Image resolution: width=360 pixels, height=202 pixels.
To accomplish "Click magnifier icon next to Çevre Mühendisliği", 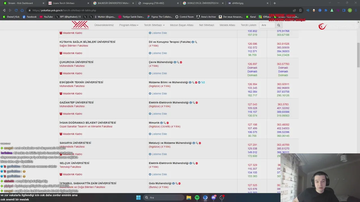I will pyautogui.click(x=178, y=62).
